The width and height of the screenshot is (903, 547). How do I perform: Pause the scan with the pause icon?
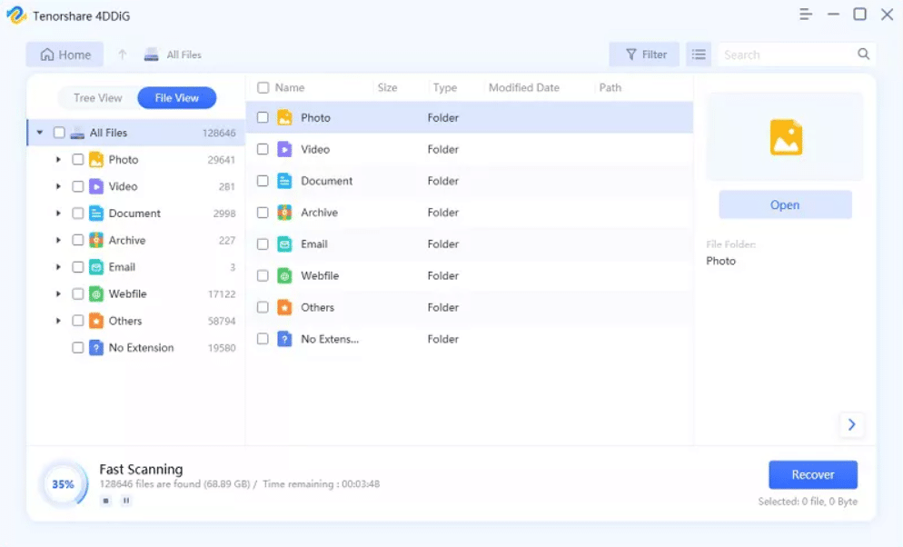126,501
